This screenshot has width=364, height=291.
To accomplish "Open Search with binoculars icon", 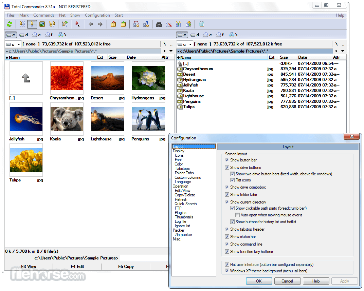I will click(x=159, y=24).
